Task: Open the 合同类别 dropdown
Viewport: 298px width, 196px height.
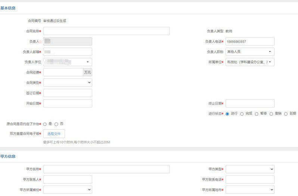Action: (68, 83)
